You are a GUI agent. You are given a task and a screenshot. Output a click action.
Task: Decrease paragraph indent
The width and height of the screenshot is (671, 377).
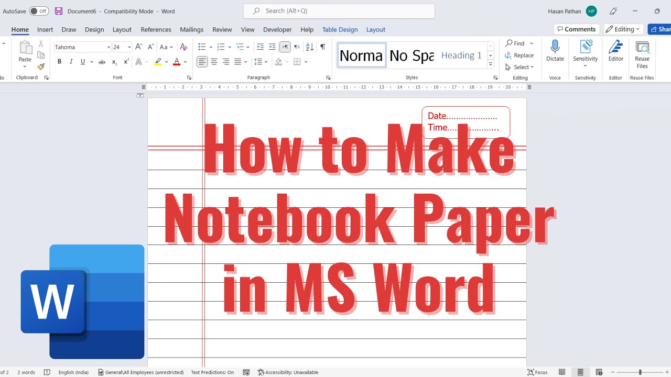[261, 47]
